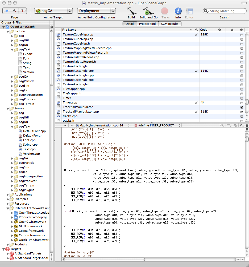
Task: Click the Code column header
Action: click(x=204, y=30)
